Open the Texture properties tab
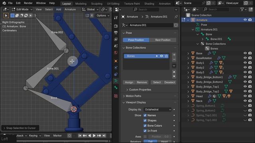 click(116, 96)
